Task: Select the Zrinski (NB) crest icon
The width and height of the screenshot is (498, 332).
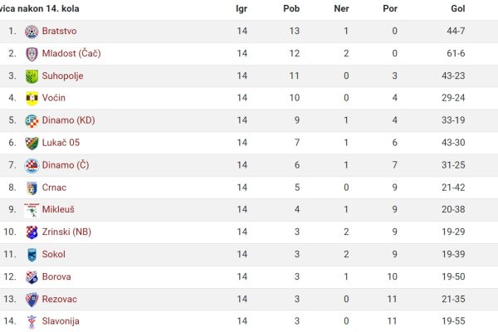Action: (32, 232)
